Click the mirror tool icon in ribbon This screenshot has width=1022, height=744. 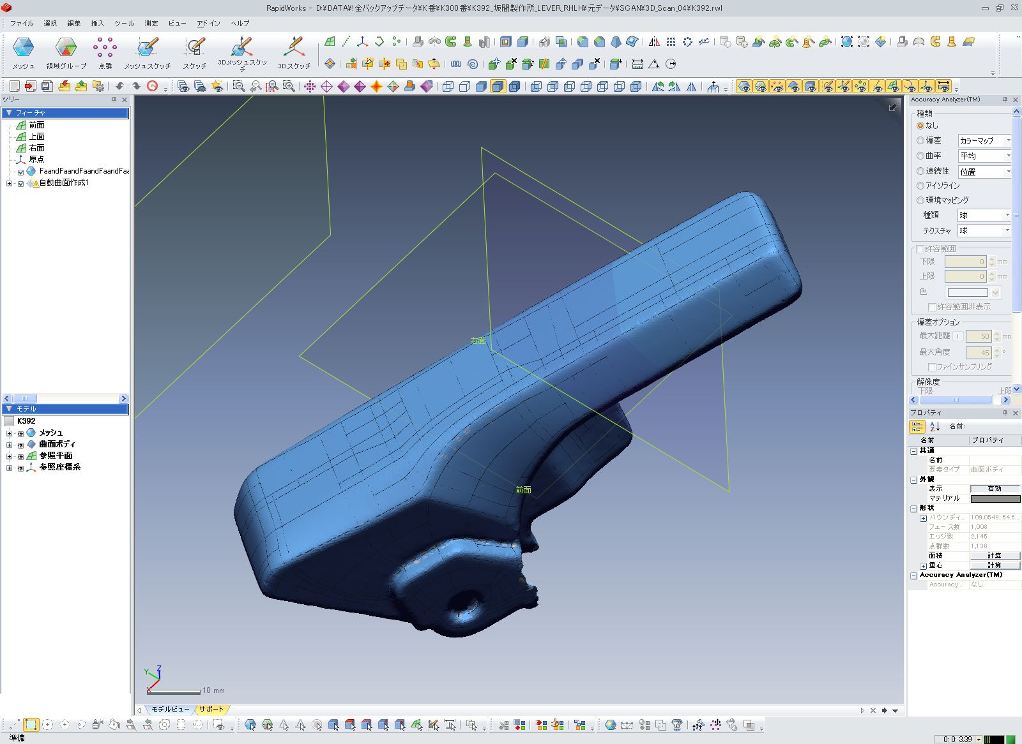(x=655, y=42)
